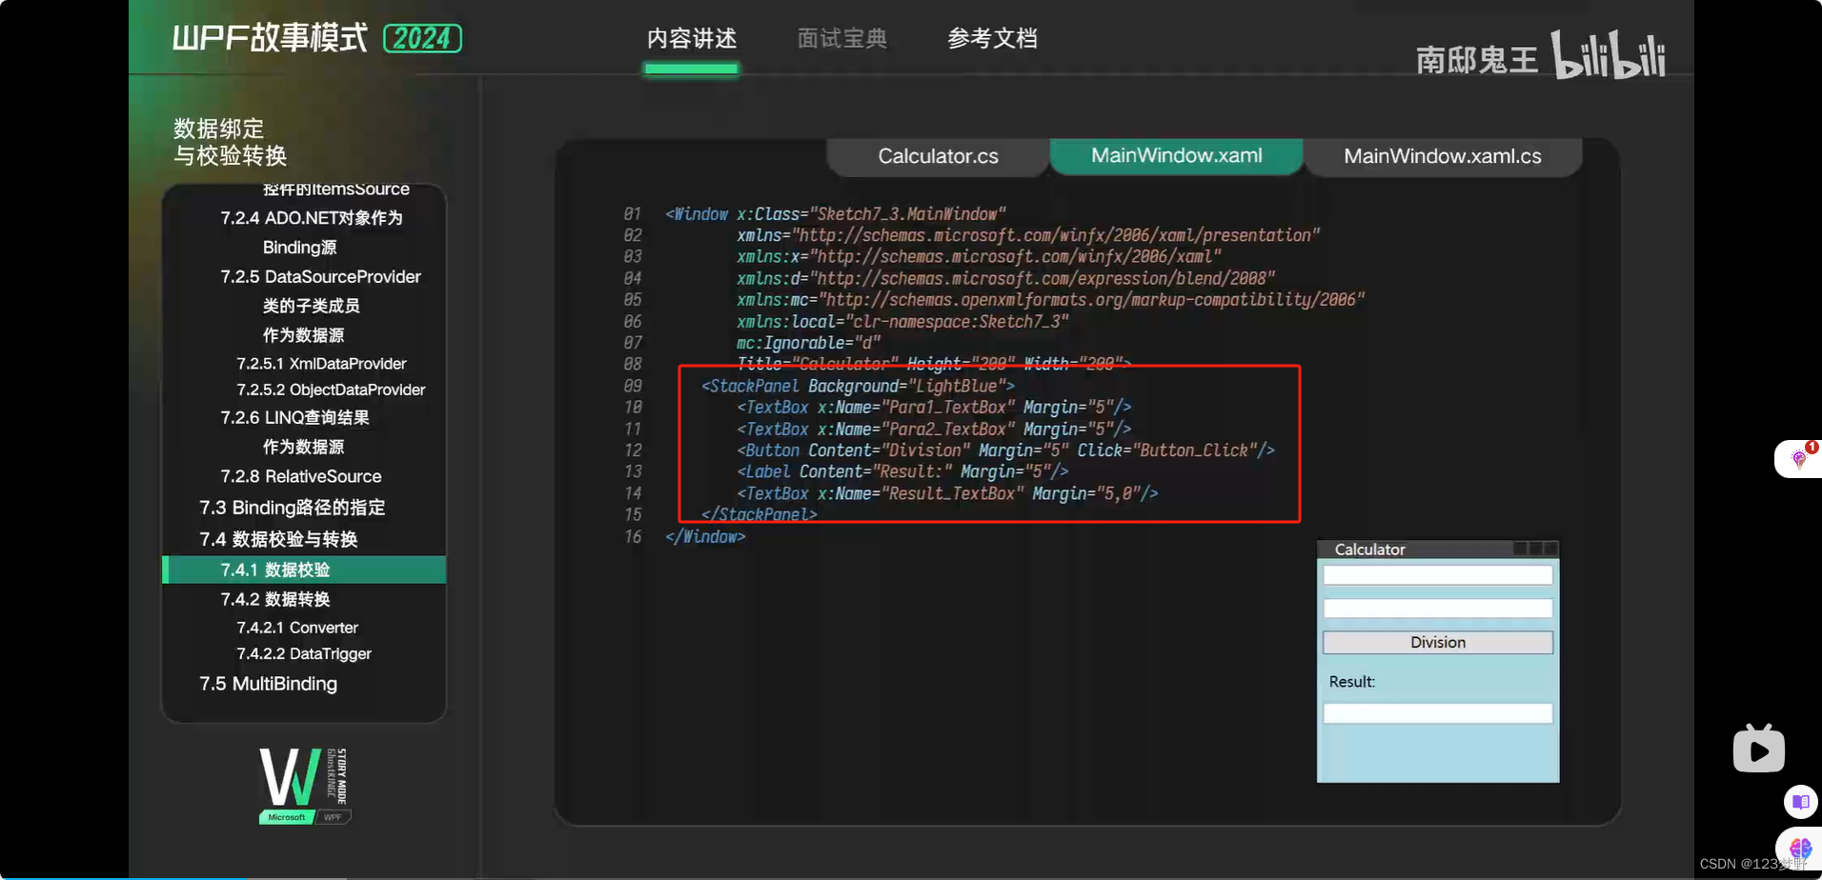The height and width of the screenshot is (880, 1822).
Task: Click code line 11 Para2_TextBox
Action: (934, 430)
